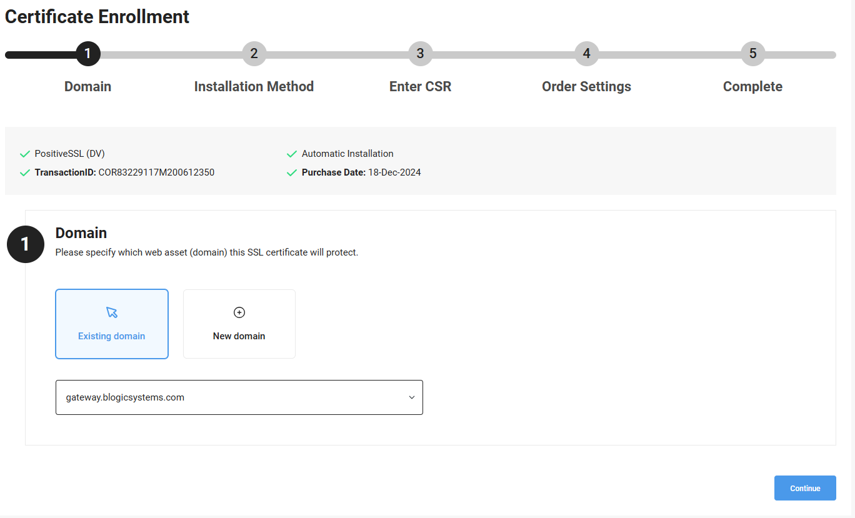Click the plus circle icon in New domain
The height and width of the screenshot is (518, 855).
(239, 312)
